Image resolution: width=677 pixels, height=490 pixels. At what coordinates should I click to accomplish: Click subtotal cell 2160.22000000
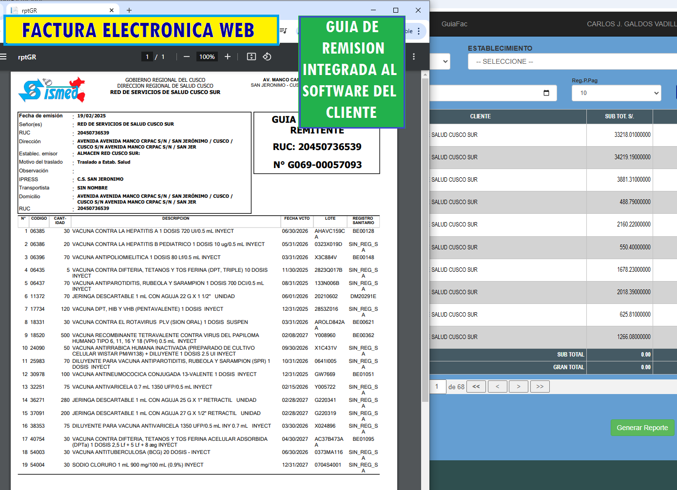pos(634,225)
